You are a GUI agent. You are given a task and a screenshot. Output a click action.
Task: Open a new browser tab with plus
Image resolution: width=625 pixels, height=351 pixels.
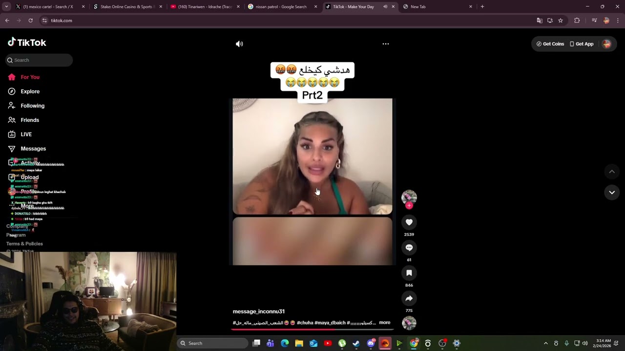(482, 7)
